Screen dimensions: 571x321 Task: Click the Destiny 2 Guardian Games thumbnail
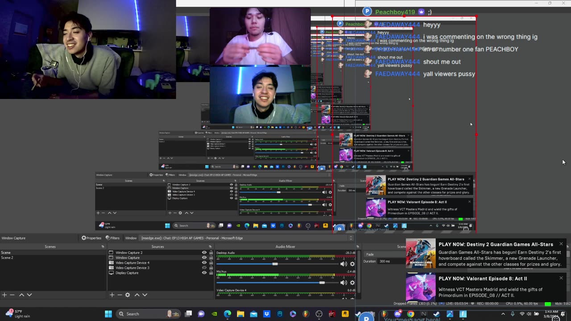(421, 253)
